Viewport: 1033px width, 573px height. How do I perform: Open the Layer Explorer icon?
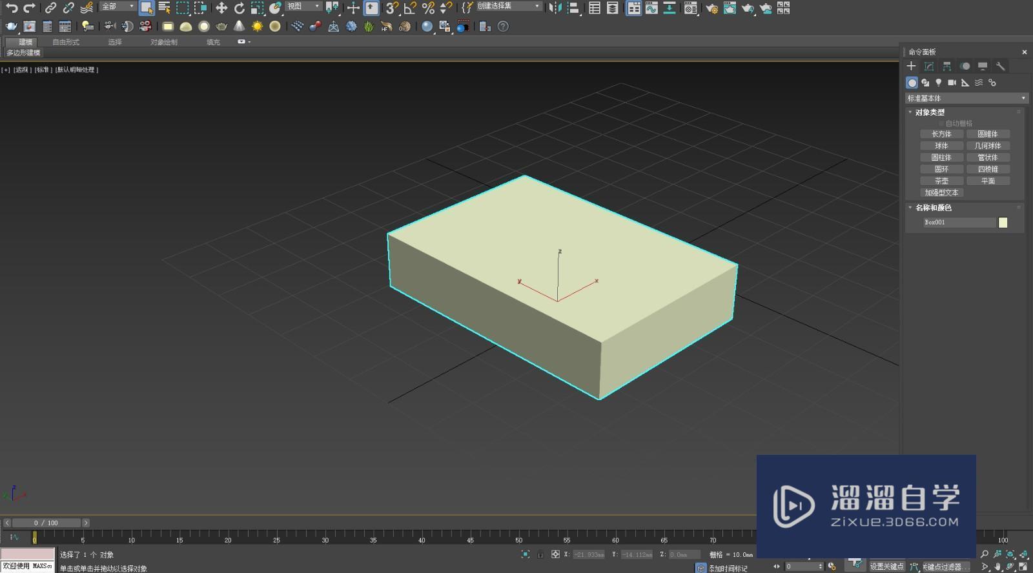point(613,8)
